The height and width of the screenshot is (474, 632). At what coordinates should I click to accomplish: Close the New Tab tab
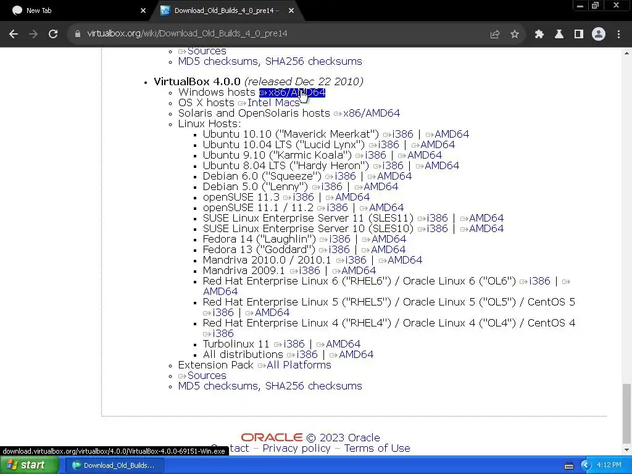coord(143,10)
